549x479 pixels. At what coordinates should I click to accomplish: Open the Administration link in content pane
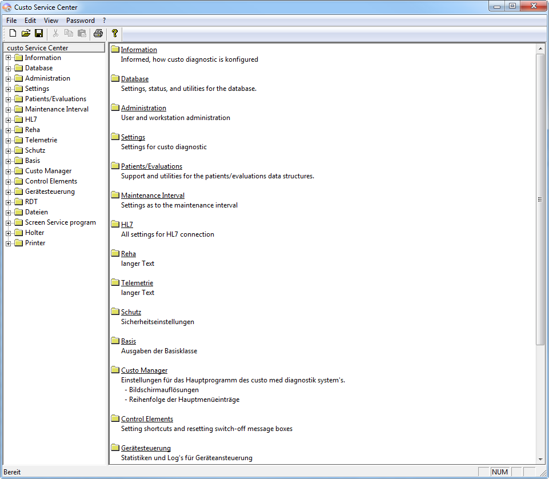143,108
